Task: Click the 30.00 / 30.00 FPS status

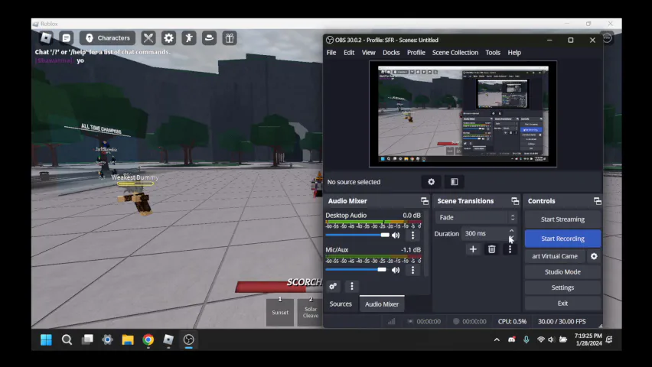Action: 562,321
